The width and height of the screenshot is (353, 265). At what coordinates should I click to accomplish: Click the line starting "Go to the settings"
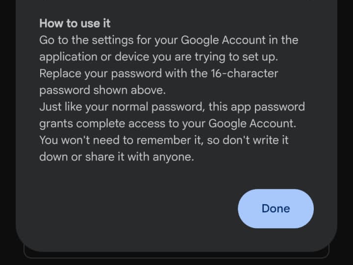click(x=169, y=40)
